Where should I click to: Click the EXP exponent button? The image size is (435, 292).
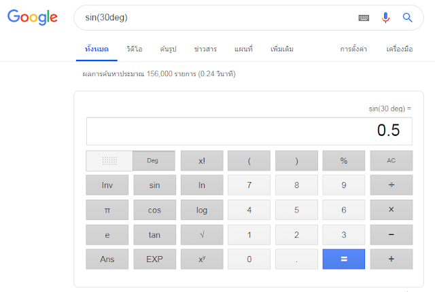(x=154, y=259)
